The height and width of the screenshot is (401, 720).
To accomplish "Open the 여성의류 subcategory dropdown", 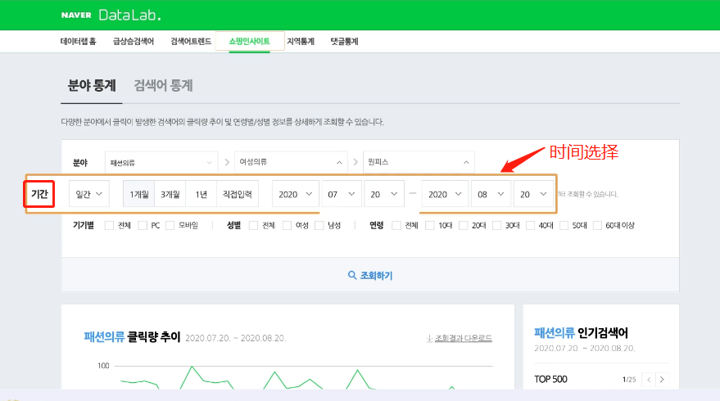I will (x=290, y=162).
